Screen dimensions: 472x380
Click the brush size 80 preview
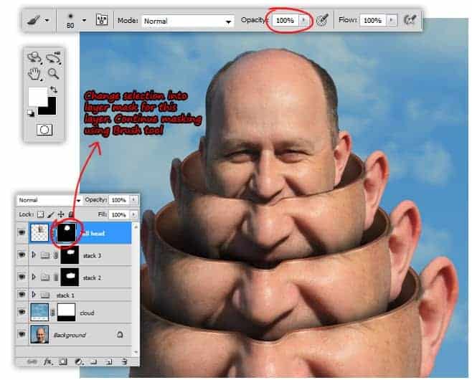click(70, 21)
